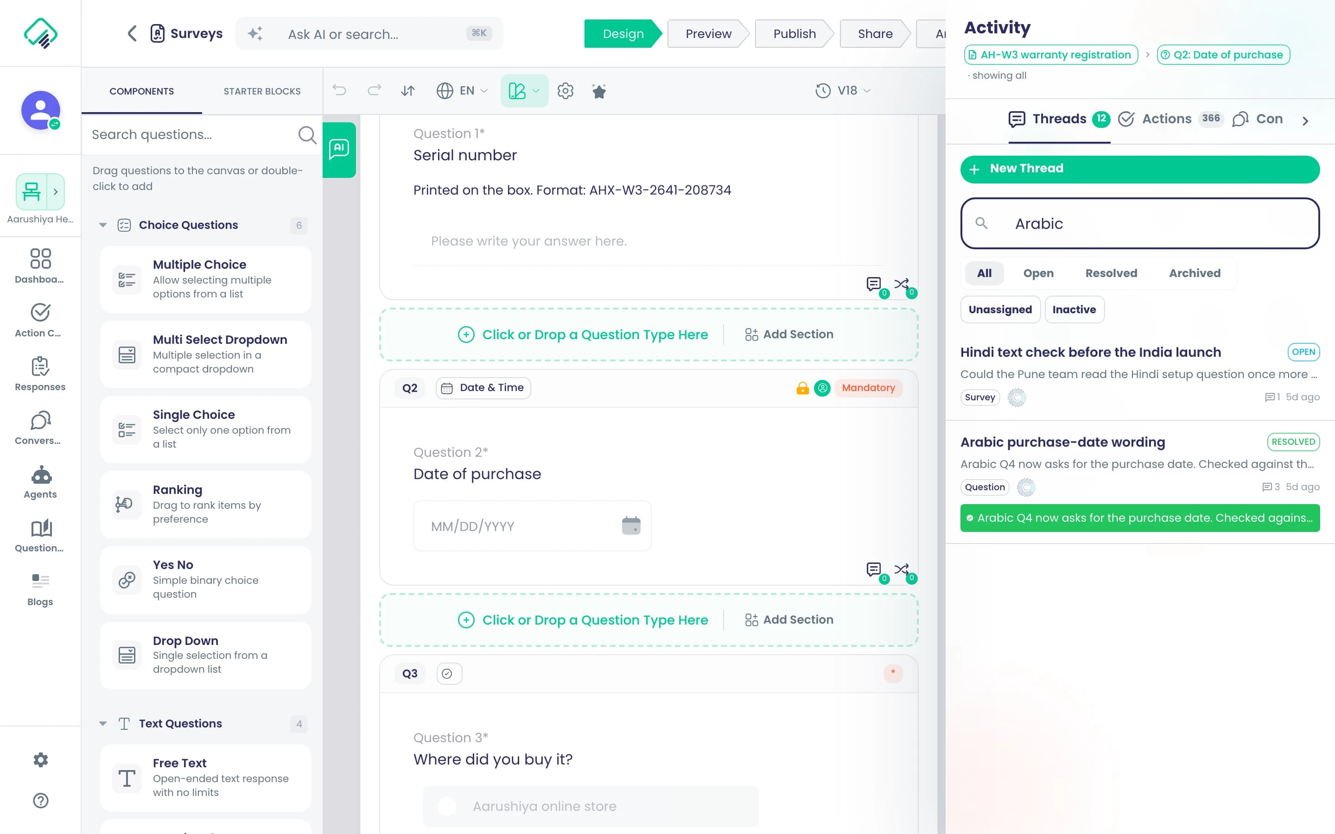
Task: Open the survey settings gear icon
Action: click(x=566, y=90)
